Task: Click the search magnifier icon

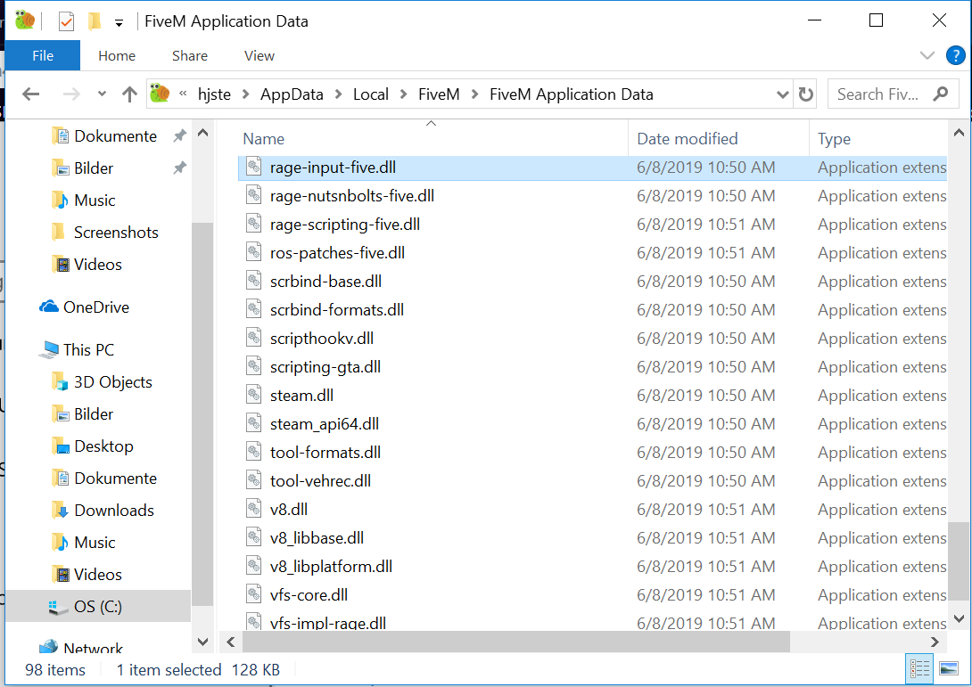Action: [x=941, y=94]
